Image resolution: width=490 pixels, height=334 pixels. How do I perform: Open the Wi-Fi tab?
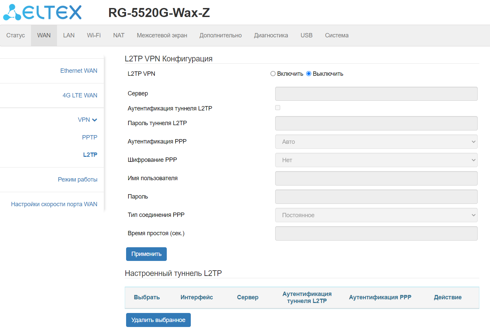click(94, 35)
